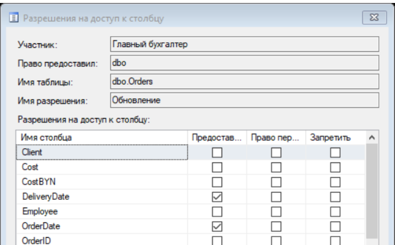Click the 'Участник' field with Главный бухгалтер

(244, 44)
